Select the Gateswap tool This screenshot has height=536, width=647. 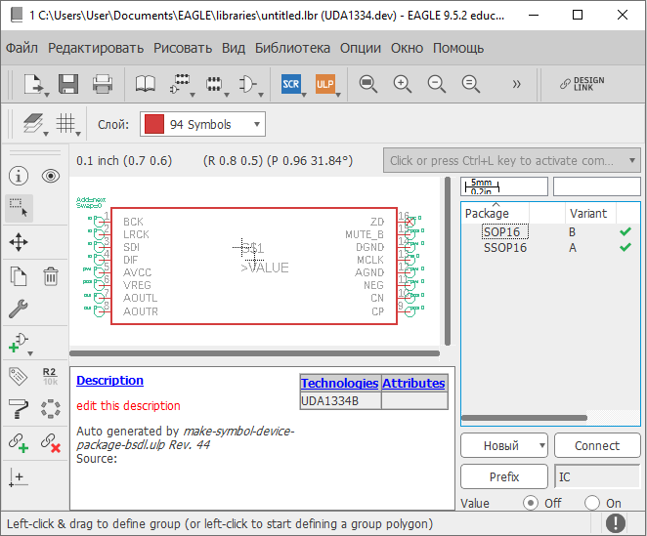tap(51, 409)
